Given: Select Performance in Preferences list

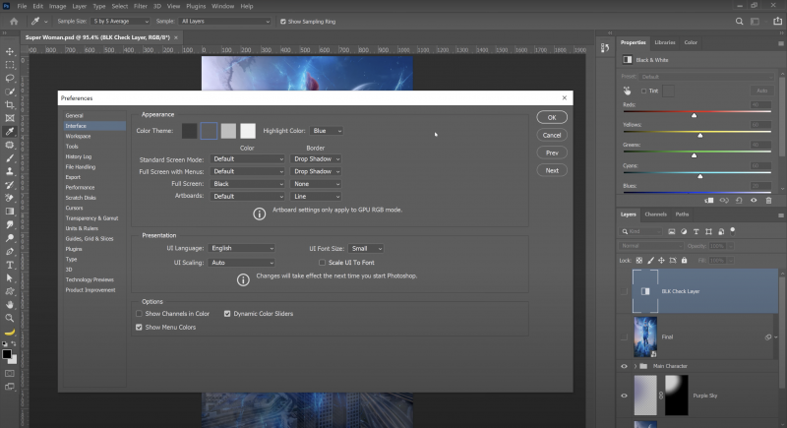Looking at the screenshot, I should [80, 187].
